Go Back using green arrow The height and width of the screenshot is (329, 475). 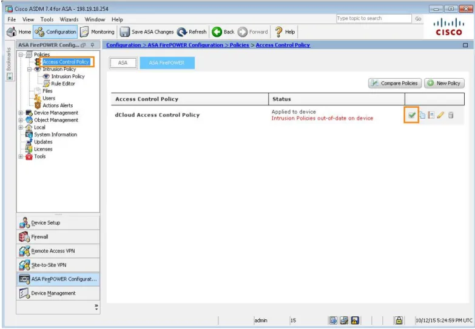tap(223, 32)
